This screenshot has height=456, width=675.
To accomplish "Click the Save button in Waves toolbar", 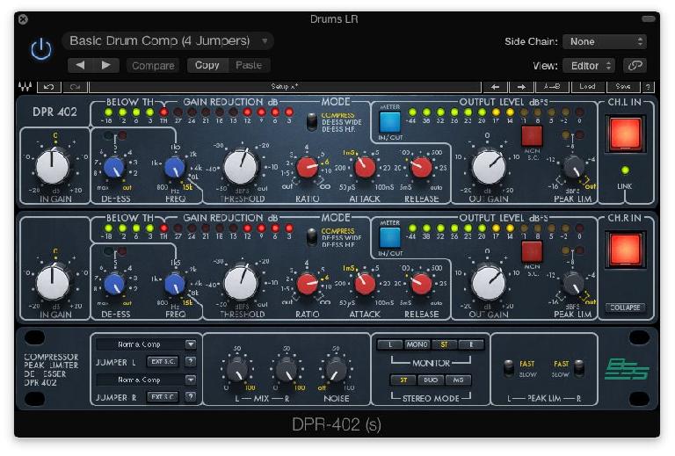I will coord(623,87).
